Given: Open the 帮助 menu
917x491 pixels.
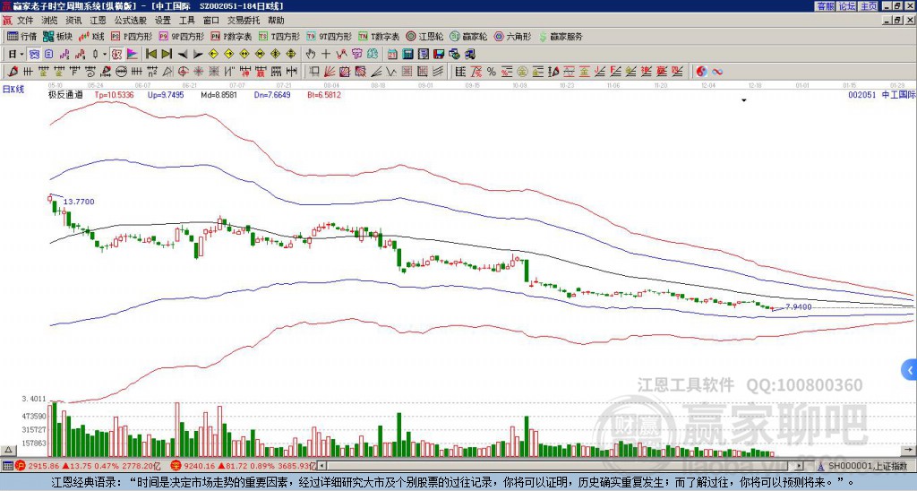Looking at the screenshot, I should click(276, 21).
